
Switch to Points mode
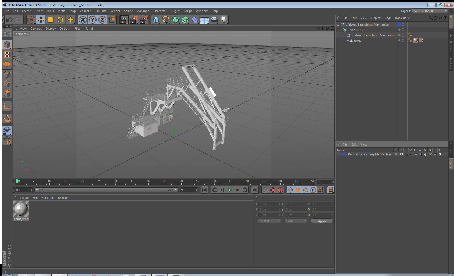pos(7,74)
